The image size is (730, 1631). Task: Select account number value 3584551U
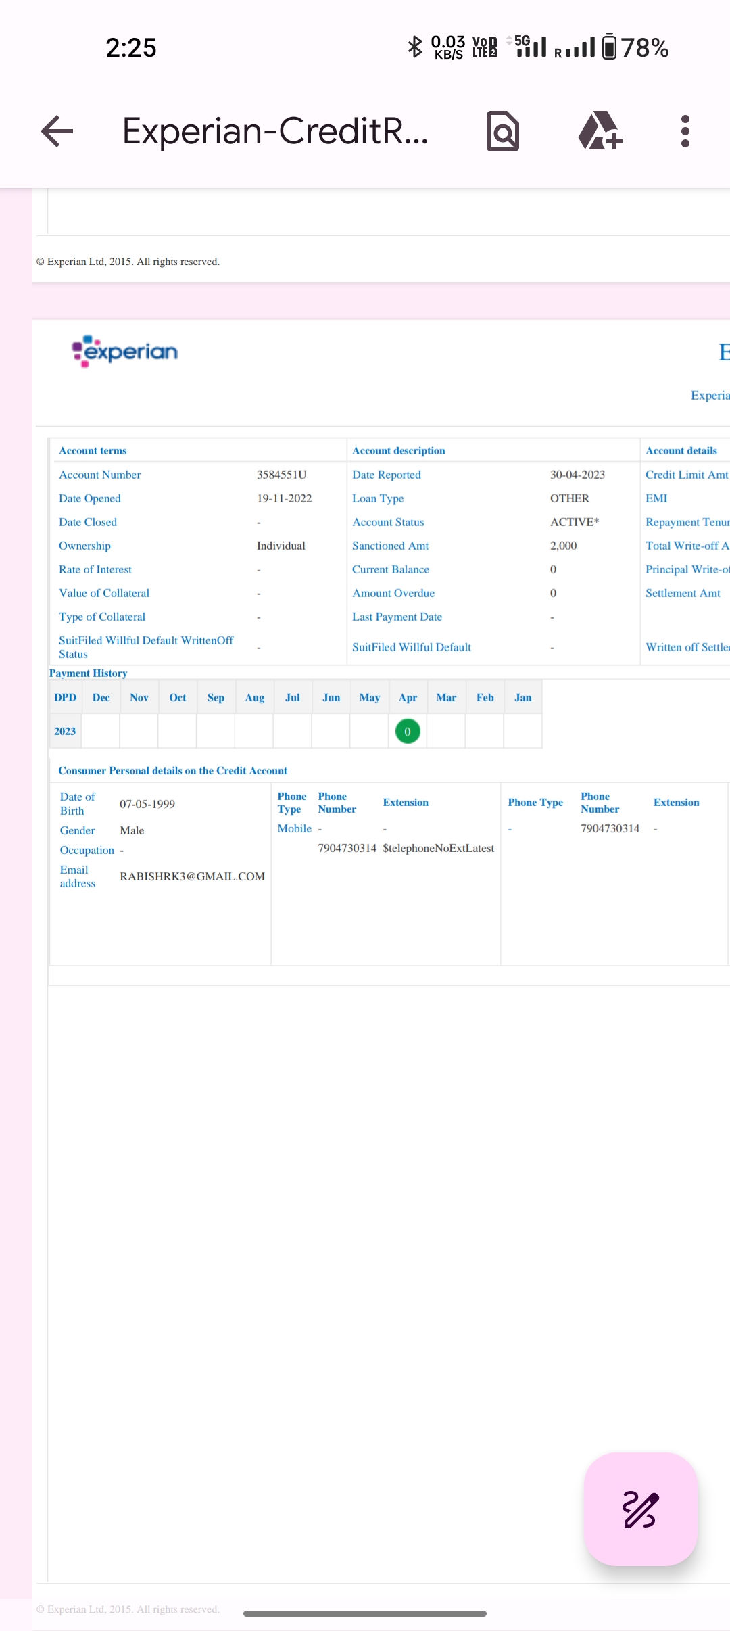(x=281, y=475)
